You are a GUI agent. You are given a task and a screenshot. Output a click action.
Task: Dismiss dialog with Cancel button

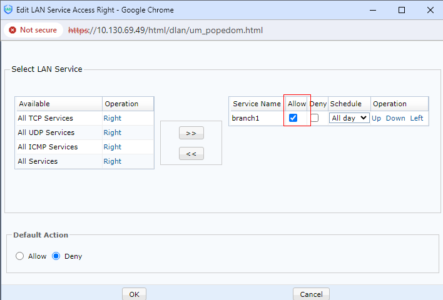[x=311, y=294]
